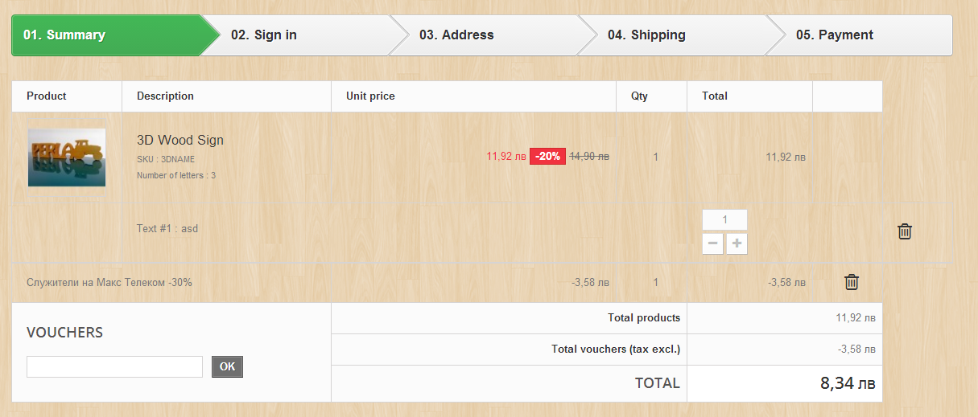Click the voucher code input field
Screen dimensions: 978x417
click(x=114, y=366)
